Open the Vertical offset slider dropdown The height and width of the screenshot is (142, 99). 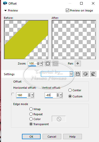click(x=61, y=95)
